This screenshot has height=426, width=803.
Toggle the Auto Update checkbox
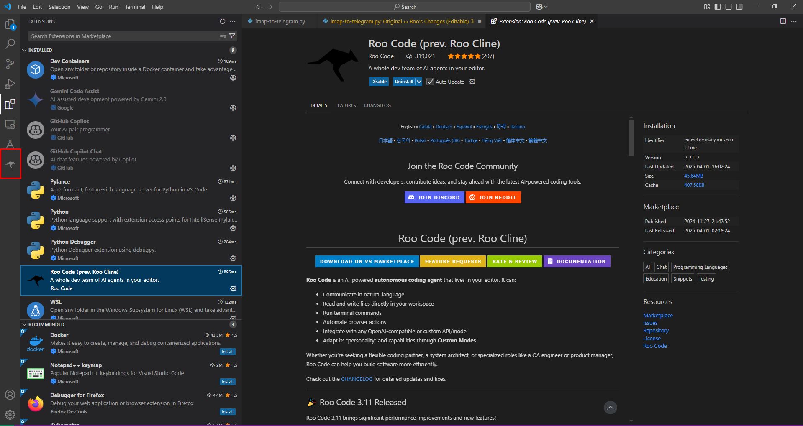(x=430, y=82)
